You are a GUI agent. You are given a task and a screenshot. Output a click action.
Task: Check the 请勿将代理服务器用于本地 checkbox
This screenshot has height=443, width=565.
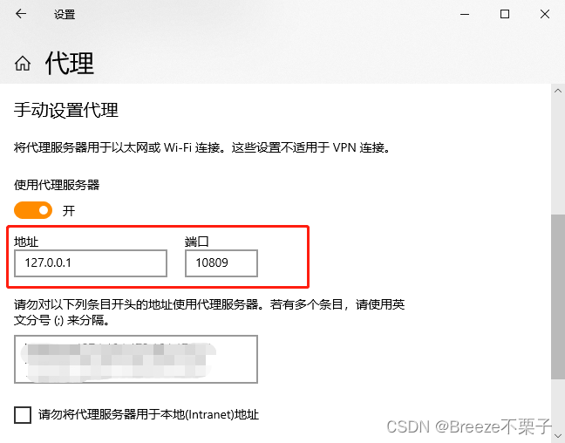pos(23,415)
